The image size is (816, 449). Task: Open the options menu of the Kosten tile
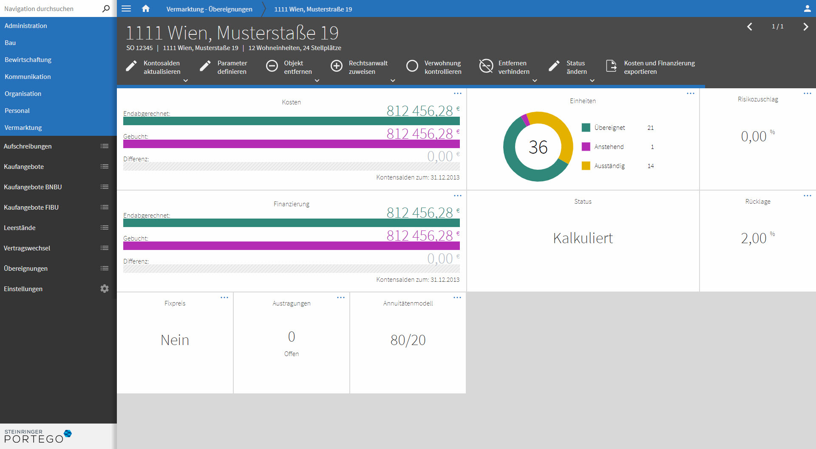[458, 93]
